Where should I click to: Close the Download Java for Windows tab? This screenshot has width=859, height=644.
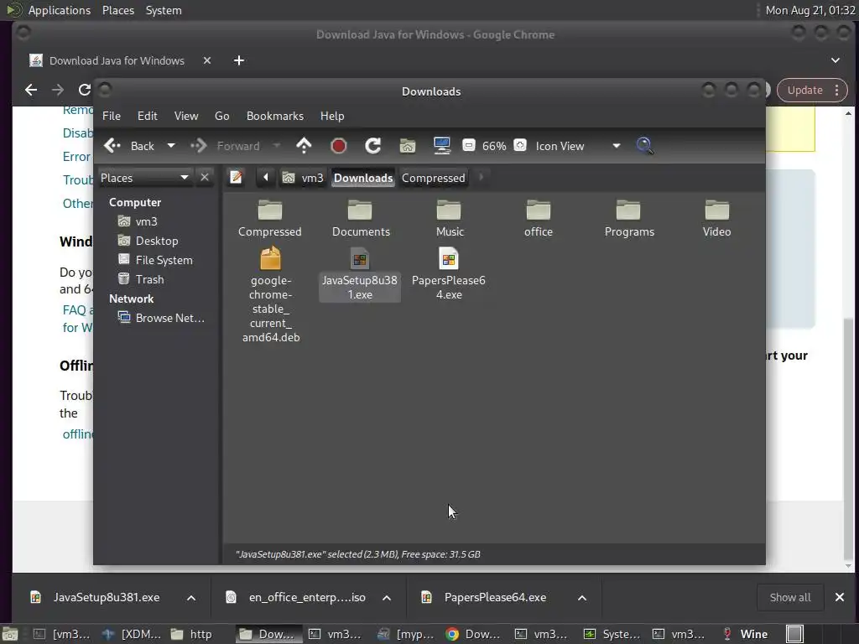(x=207, y=60)
